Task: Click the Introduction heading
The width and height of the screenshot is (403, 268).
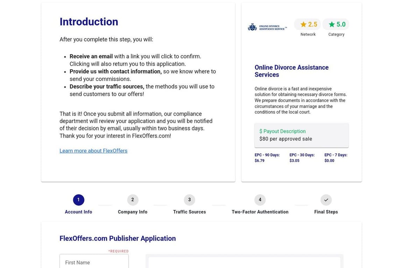Action: coord(89,22)
